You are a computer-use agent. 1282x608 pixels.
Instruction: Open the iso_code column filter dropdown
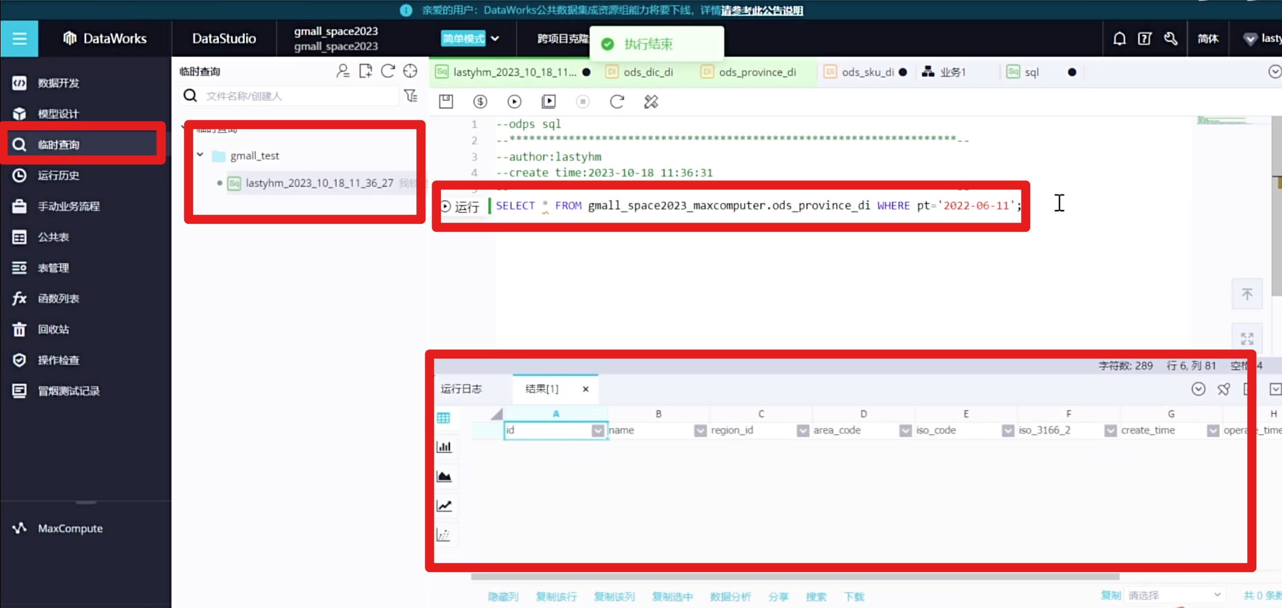pos(1008,430)
